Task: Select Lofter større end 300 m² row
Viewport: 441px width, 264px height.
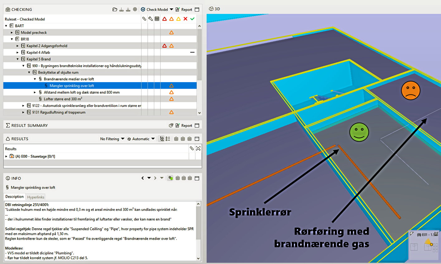Action: (x=100, y=99)
